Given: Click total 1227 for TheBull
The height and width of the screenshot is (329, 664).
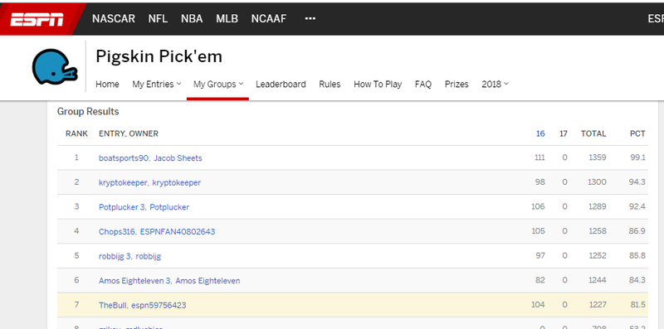Looking at the screenshot, I should [x=597, y=304].
